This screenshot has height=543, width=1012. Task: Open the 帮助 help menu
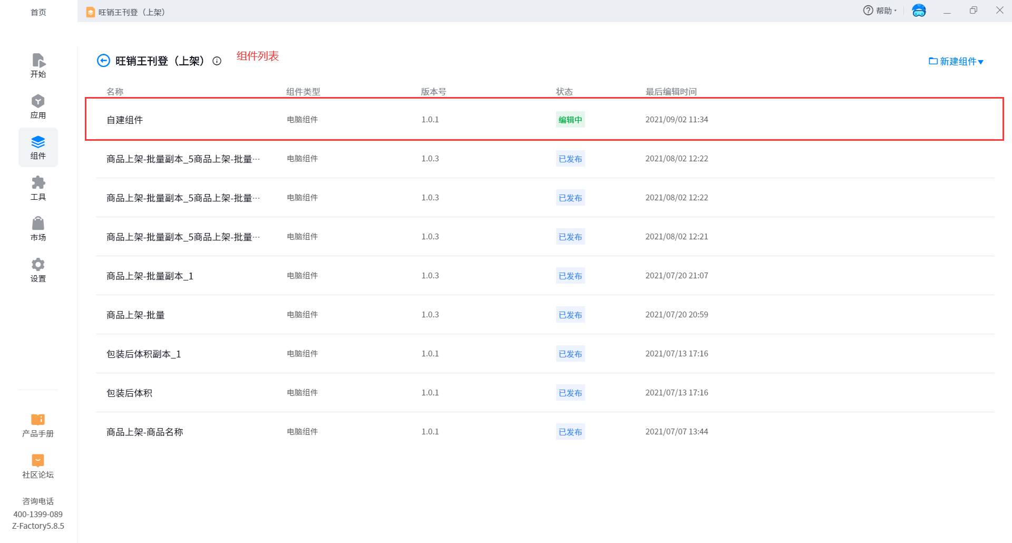pyautogui.click(x=879, y=11)
